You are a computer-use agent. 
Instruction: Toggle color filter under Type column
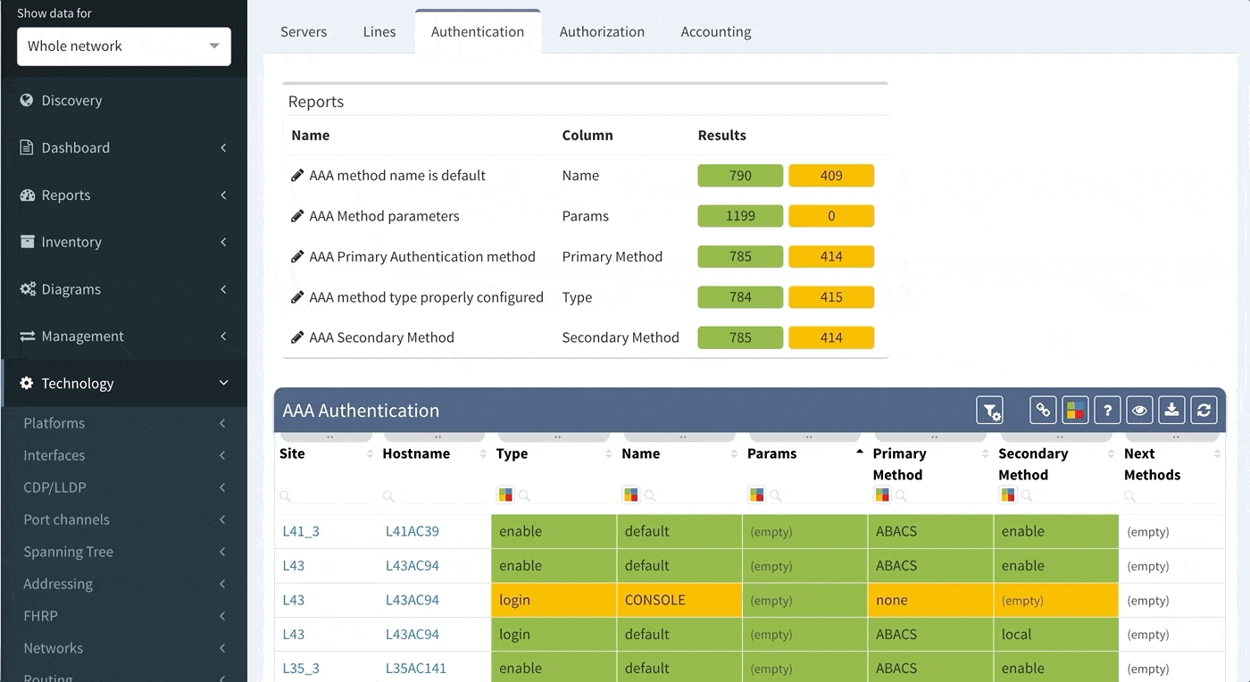505,495
